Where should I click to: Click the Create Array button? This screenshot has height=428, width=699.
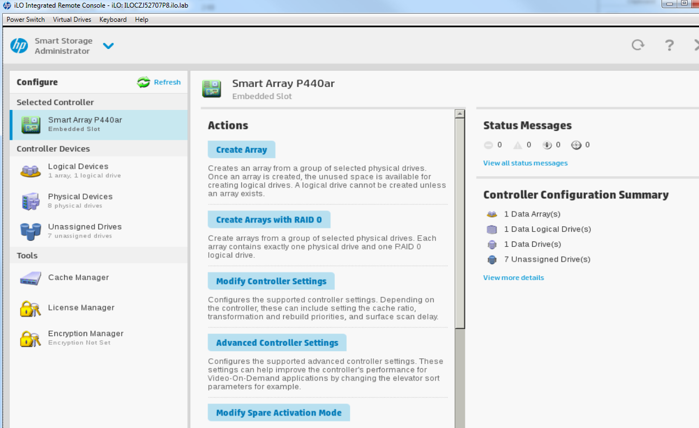(x=241, y=150)
